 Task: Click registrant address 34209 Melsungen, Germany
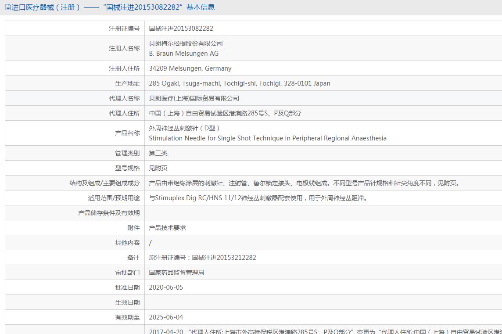click(190, 68)
